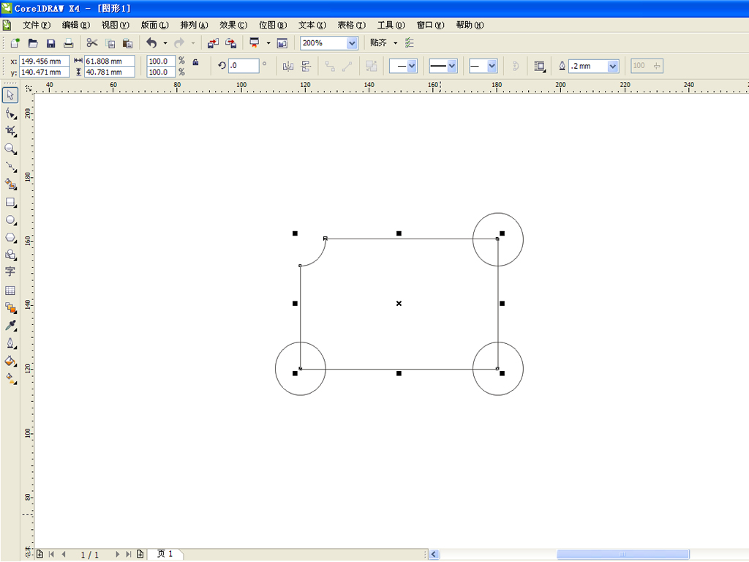749x562 pixels.
Task: Open the 文件(F) menu
Action: (37, 25)
